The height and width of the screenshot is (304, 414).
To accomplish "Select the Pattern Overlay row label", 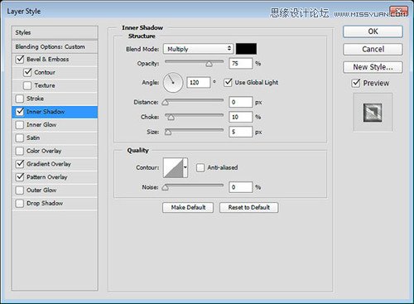I will [x=47, y=177].
